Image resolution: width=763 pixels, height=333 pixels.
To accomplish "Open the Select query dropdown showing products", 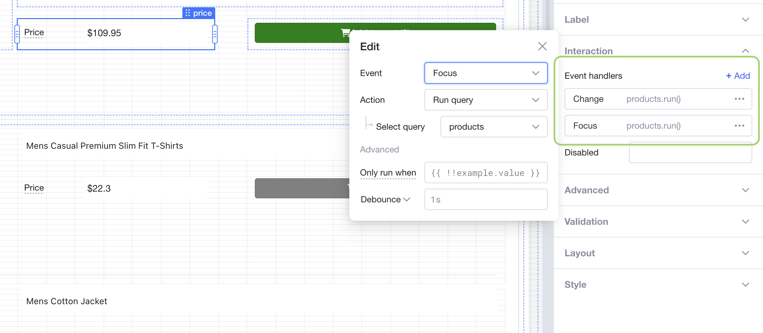I will pos(493,127).
